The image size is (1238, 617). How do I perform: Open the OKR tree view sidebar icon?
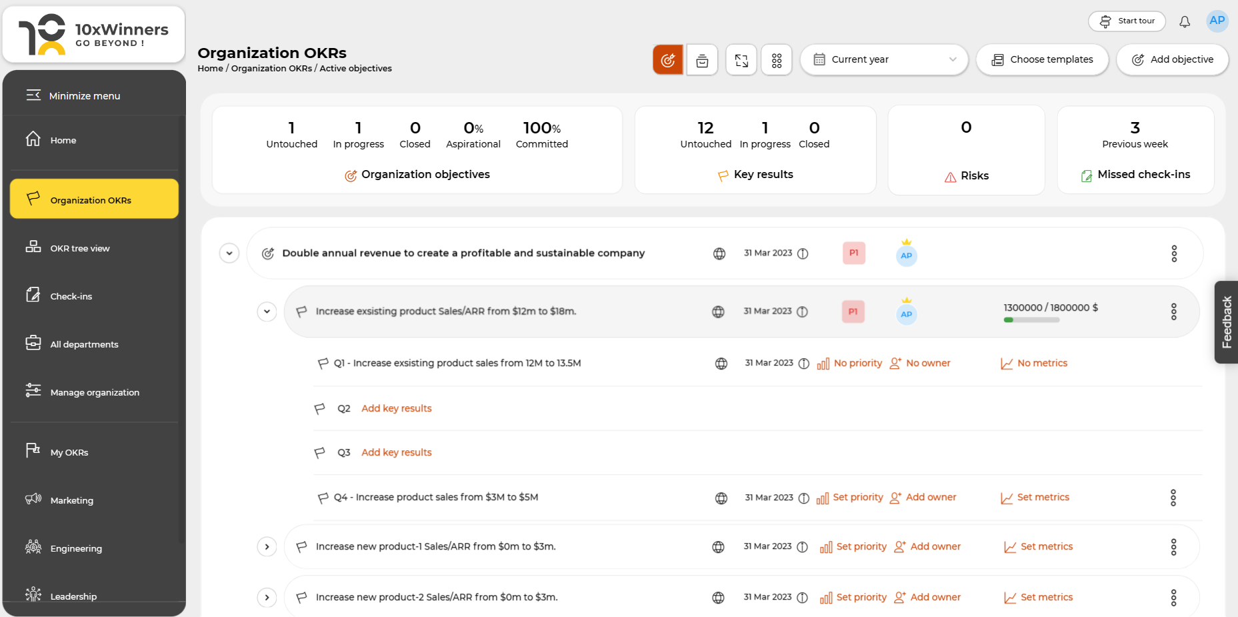pos(32,246)
